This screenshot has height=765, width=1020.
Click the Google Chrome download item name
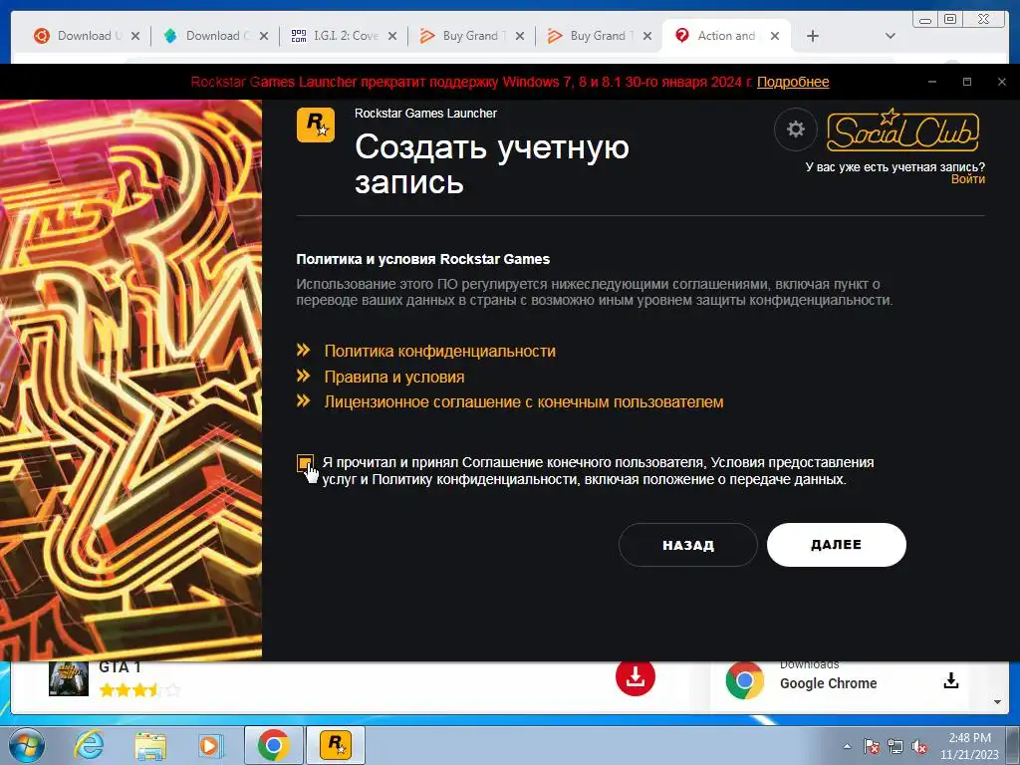pos(828,683)
